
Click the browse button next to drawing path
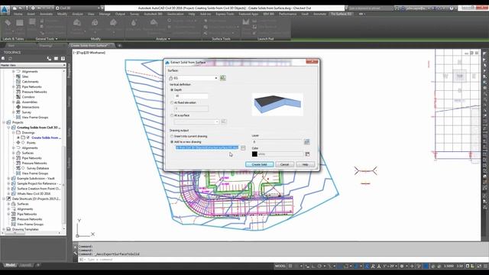(243, 147)
